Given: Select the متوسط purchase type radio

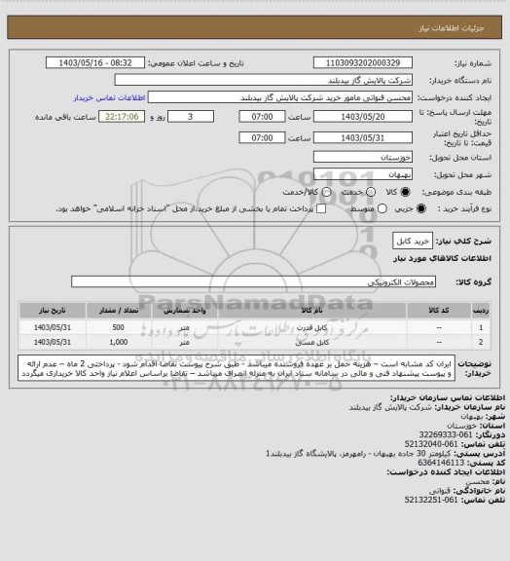Looking at the screenshot, I should pos(382,208).
